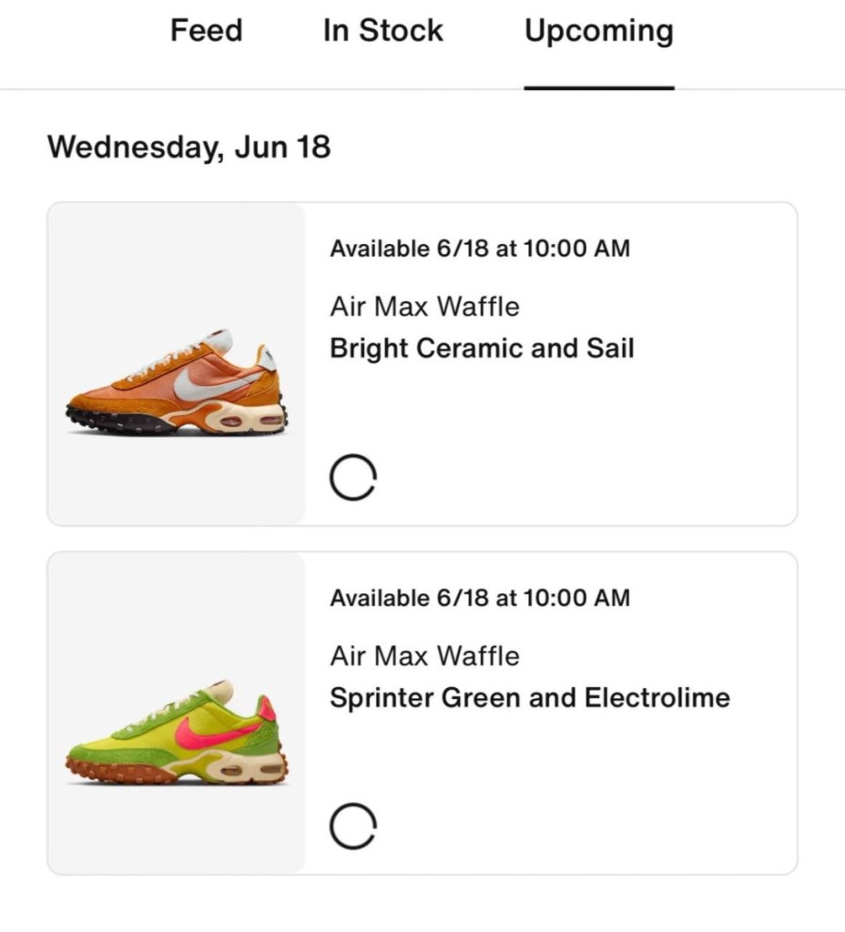845x932 pixels.
Task: Open the In Stock tab
Action: point(382,31)
